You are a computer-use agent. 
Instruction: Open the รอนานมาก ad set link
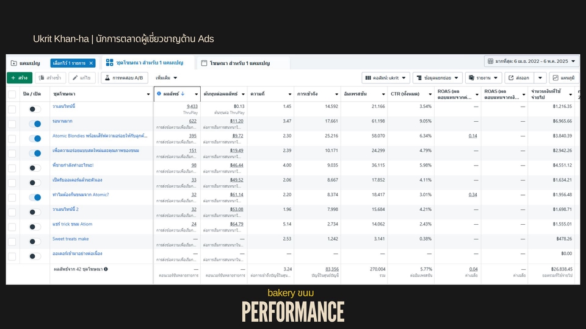pos(62,121)
